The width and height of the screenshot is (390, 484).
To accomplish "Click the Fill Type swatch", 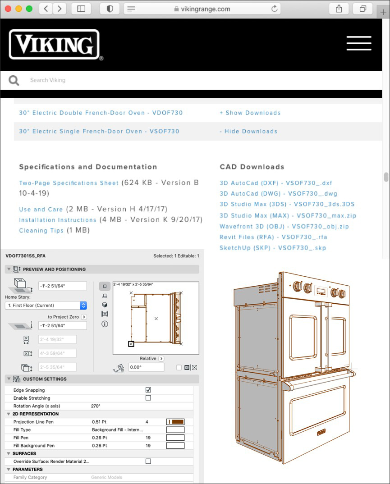I will tap(175, 429).
